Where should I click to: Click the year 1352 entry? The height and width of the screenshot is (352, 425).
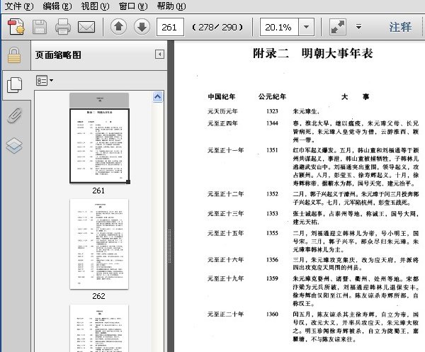[272, 194]
